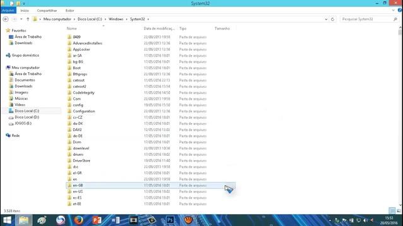Sort by Data de modificação column
The width and height of the screenshot is (403, 226).
pyautogui.click(x=159, y=28)
